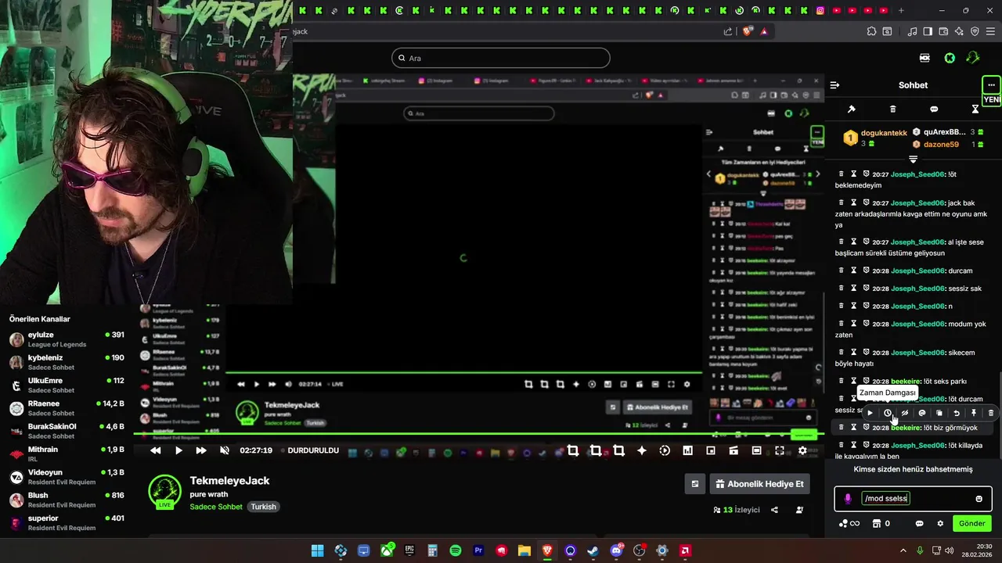Click the play icon in message action toolbar
The height and width of the screenshot is (563, 1002).
click(x=870, y=413)
